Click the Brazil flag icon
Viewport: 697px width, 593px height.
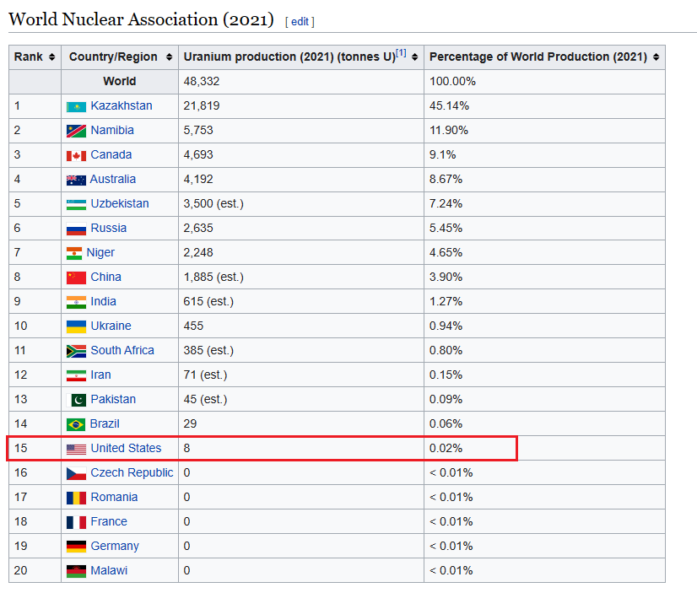(76, 424)
